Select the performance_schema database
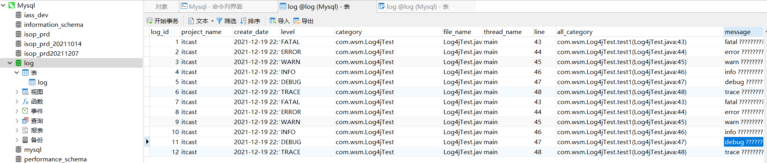 pyautogui.click(x=55, y=159)
